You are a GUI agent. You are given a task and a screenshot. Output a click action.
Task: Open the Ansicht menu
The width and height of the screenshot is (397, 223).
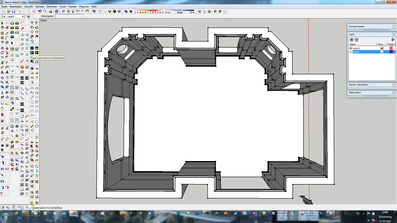click(x=28, y=7)
